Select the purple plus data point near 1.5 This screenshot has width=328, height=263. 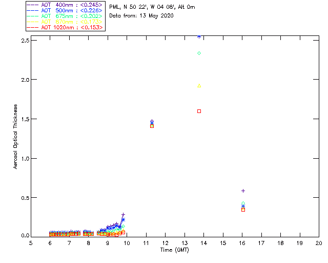(x=152, y=121)
